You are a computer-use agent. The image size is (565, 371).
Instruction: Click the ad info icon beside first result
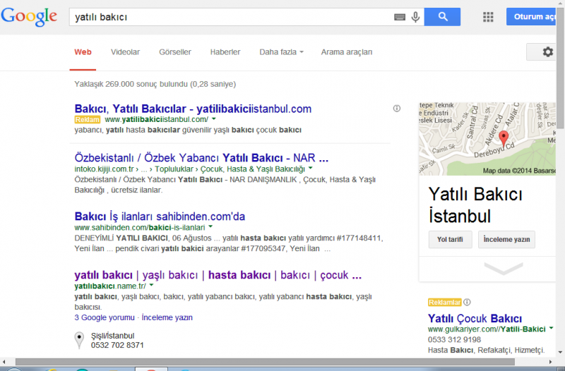[x=397, y=109]
